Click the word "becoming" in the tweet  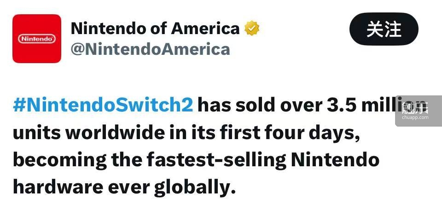tap(60, 160)
